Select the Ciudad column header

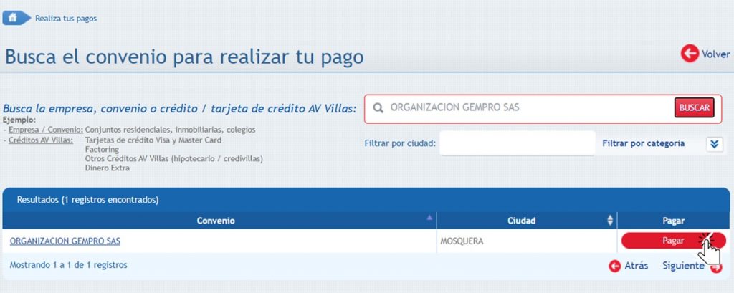(x=520, y=221)
